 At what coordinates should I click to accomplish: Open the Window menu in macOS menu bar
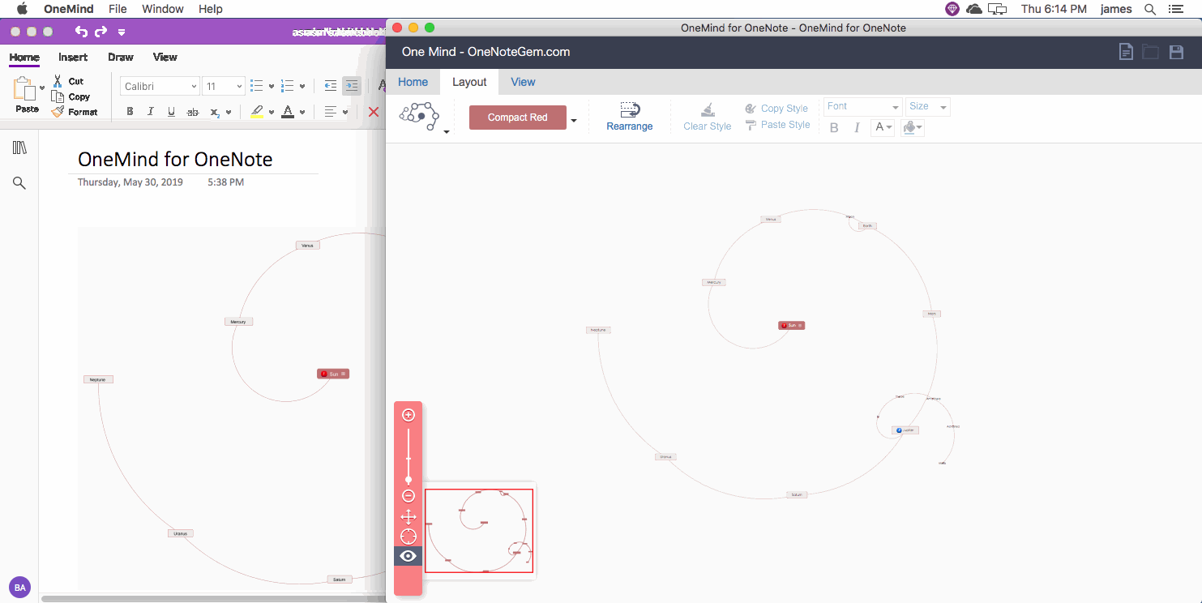[x=163, y=9]
